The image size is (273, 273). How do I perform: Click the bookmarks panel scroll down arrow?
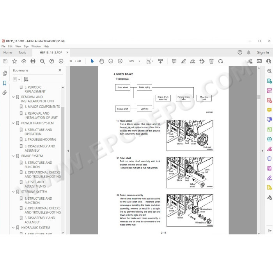click(x=63, y=233)
